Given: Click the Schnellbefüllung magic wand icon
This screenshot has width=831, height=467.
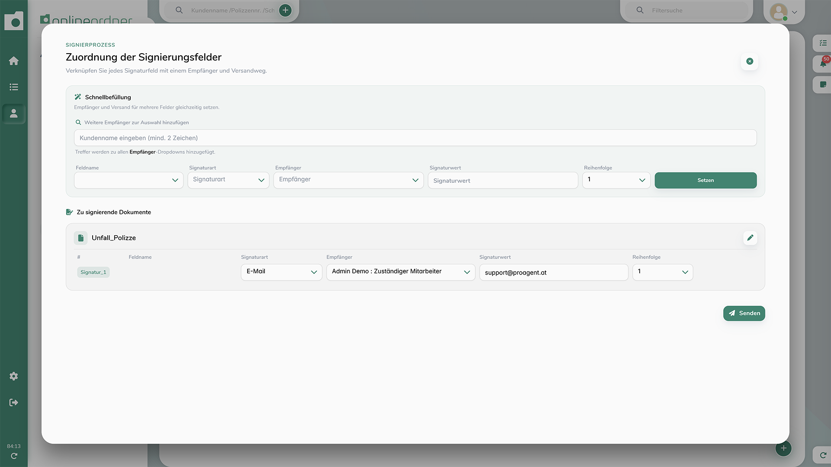Looking at the screenshot, I should 78,97.
